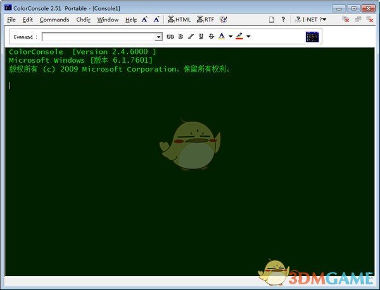The image size is (380, 290).
Task: Toggle strikethrough formatting
Action: point(212,36)
